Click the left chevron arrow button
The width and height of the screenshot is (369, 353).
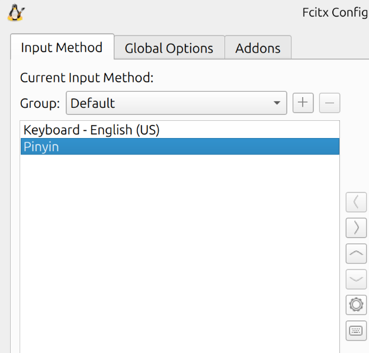(x=355, y=202)
